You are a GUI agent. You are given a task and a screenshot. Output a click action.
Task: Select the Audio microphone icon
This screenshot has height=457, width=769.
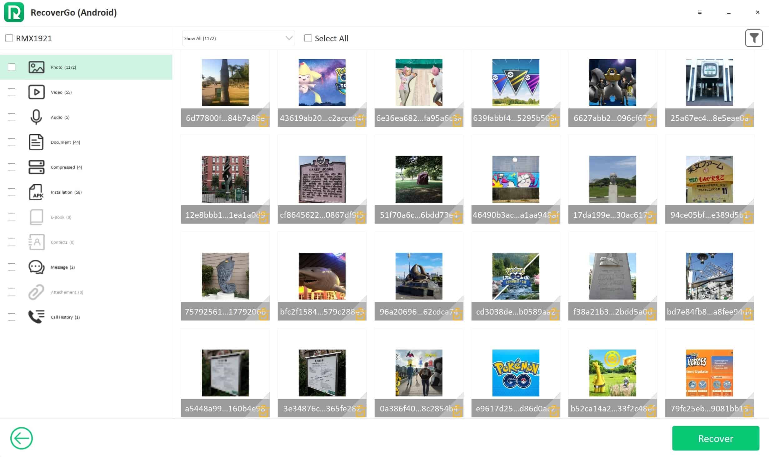[x=36, y=117]
